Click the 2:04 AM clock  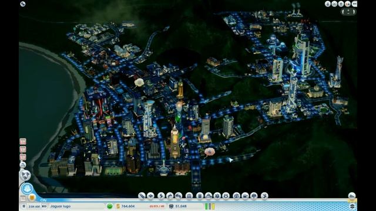click(34, 206)
